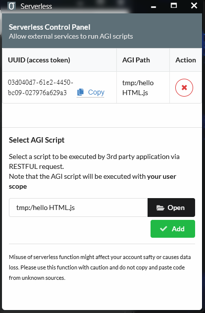The width and height of the screenshot is (205, 313).
Task: Minimize the Serverless window
Action: coord(154,6)
